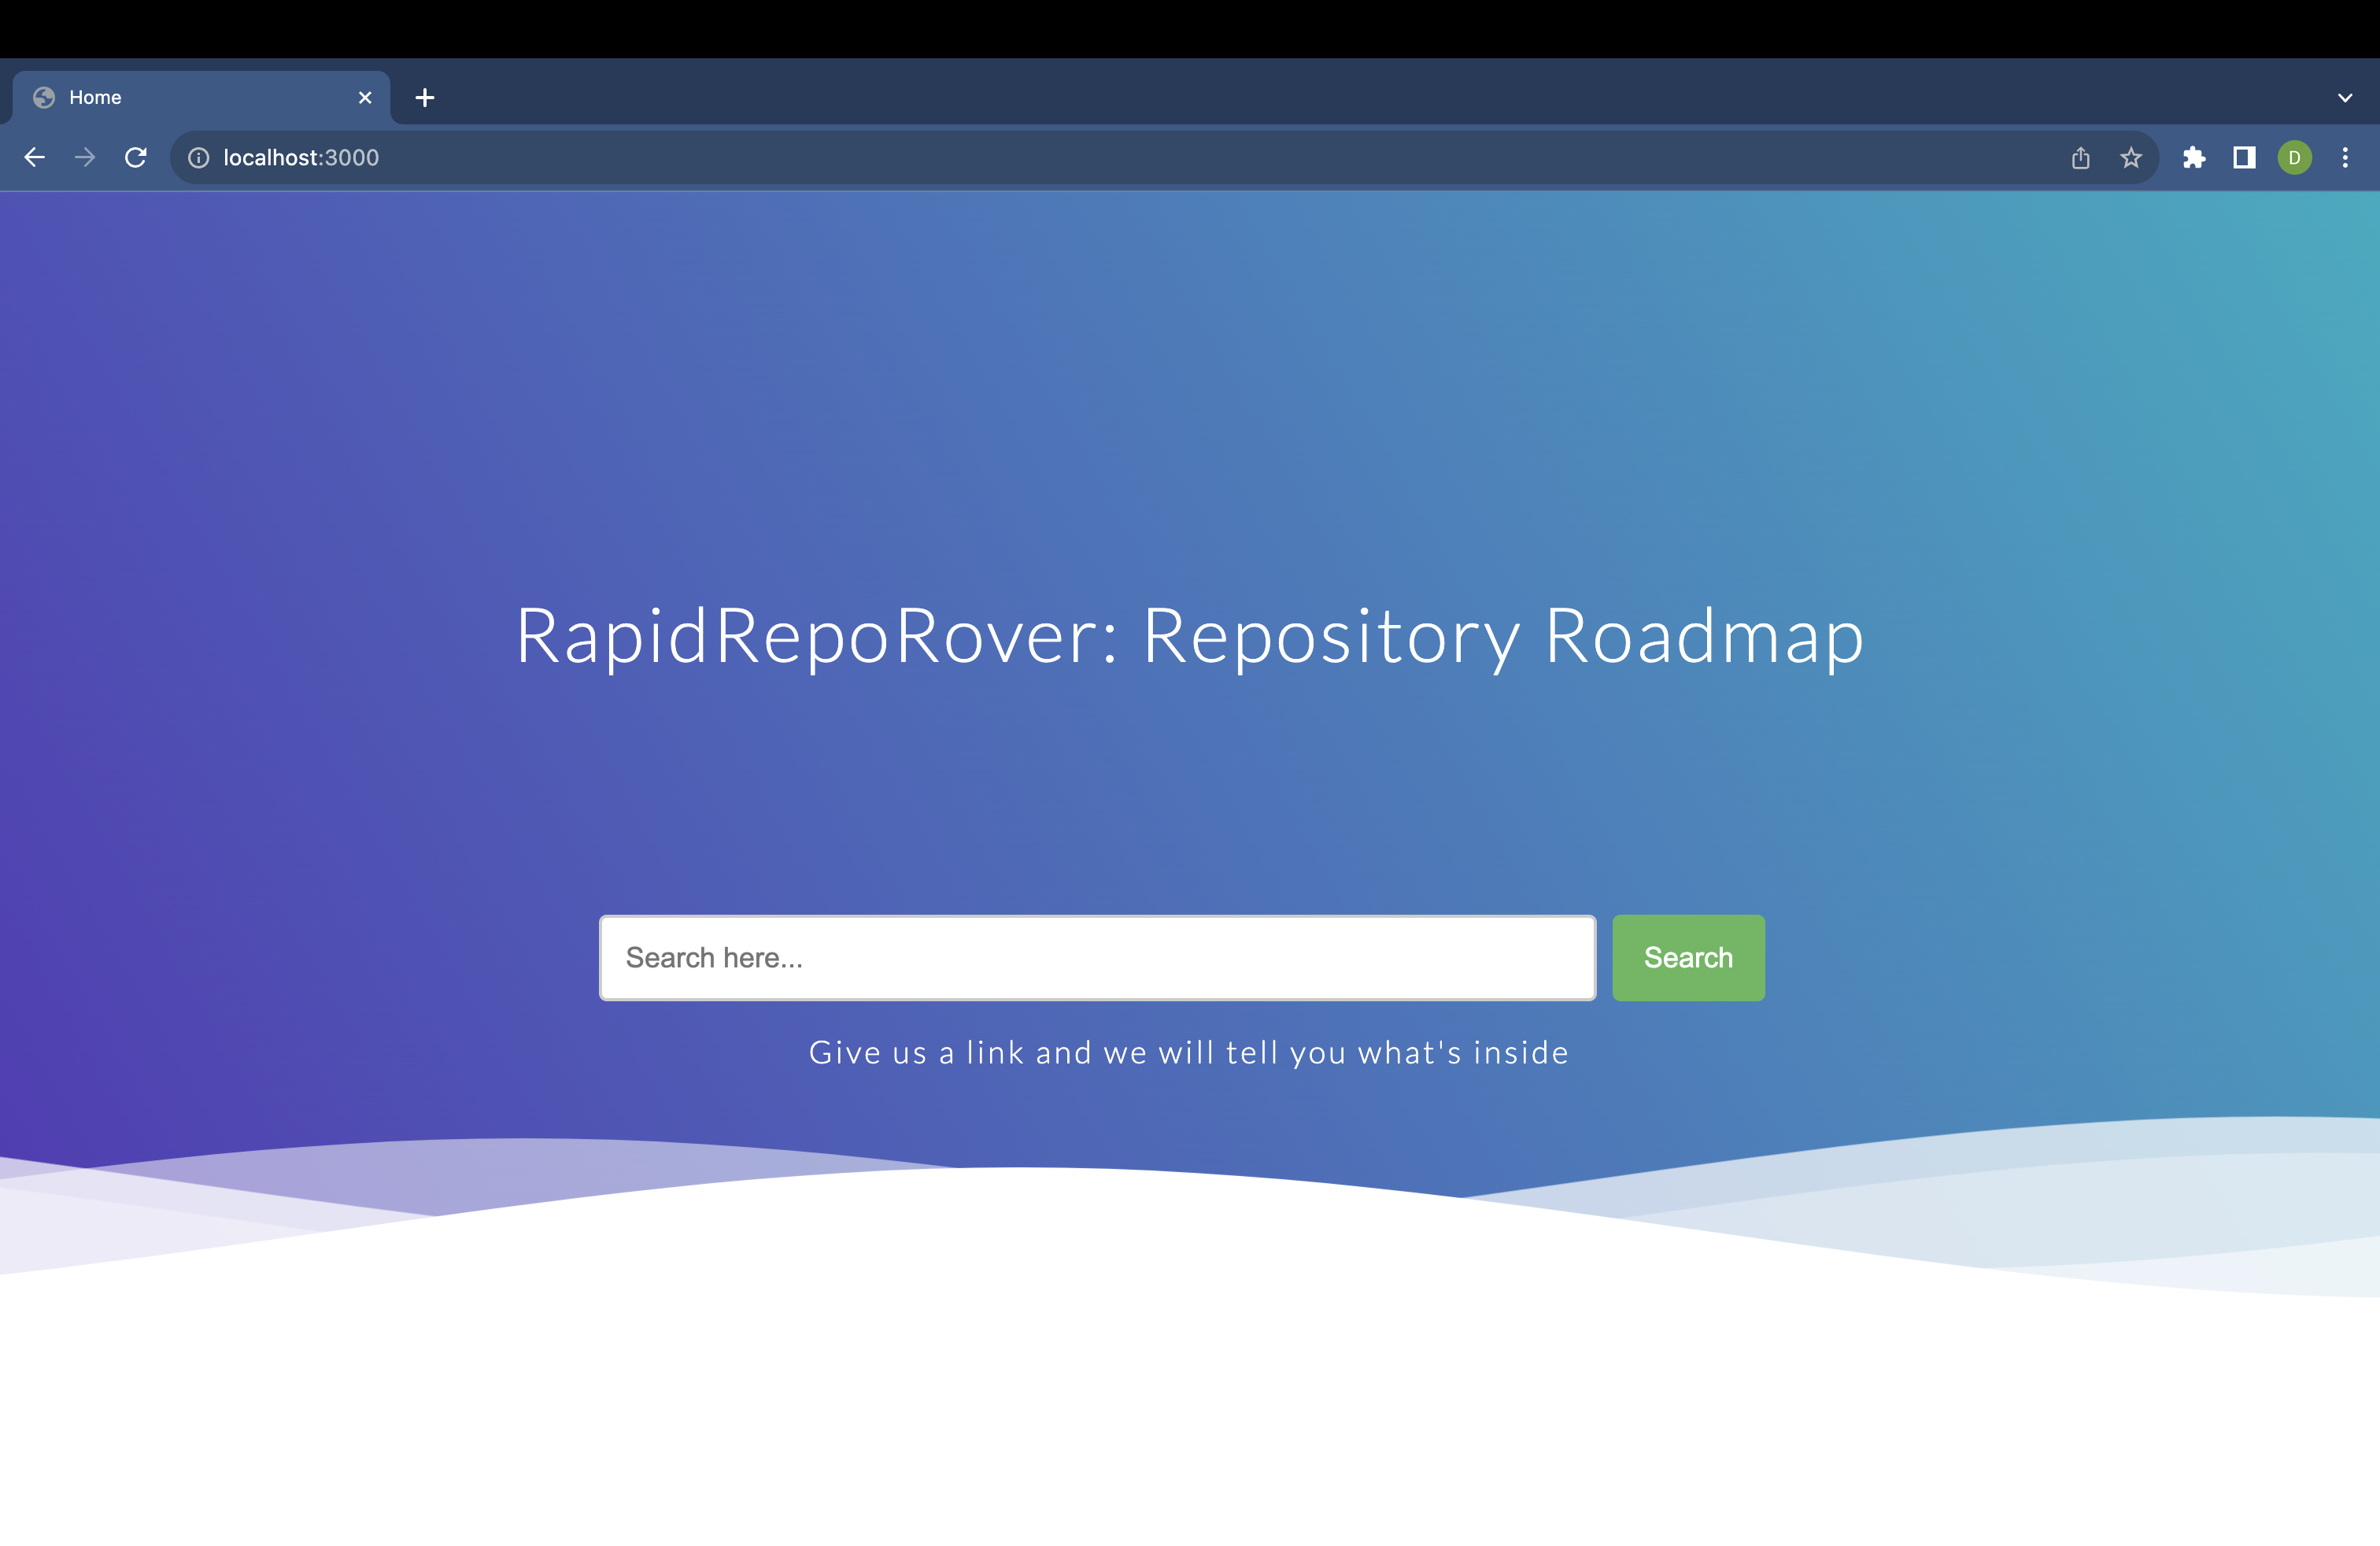Reload the current page
Image resolution: width=2380 pixels, height=1546 pixels.
point(137,157)
